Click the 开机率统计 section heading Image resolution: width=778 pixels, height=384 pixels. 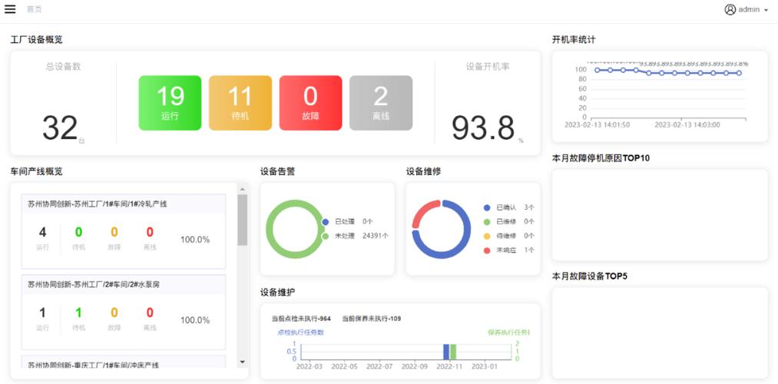pyautogui.click(x=574, y=40)
